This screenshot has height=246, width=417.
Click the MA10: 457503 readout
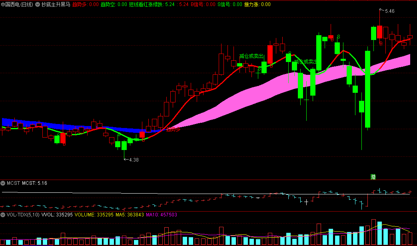tap(162, 215)
